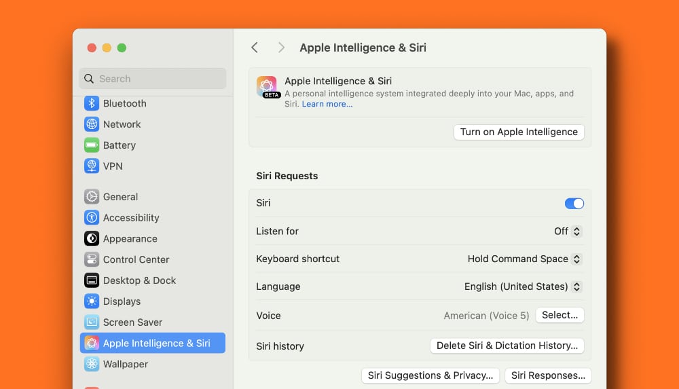
Task: Click the green zoom window button
Action: [x=122, y=48]
